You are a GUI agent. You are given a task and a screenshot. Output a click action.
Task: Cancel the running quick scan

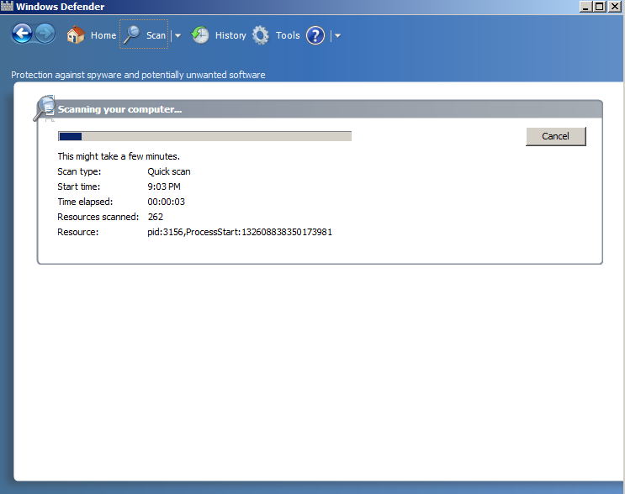[x=555, y=136]
